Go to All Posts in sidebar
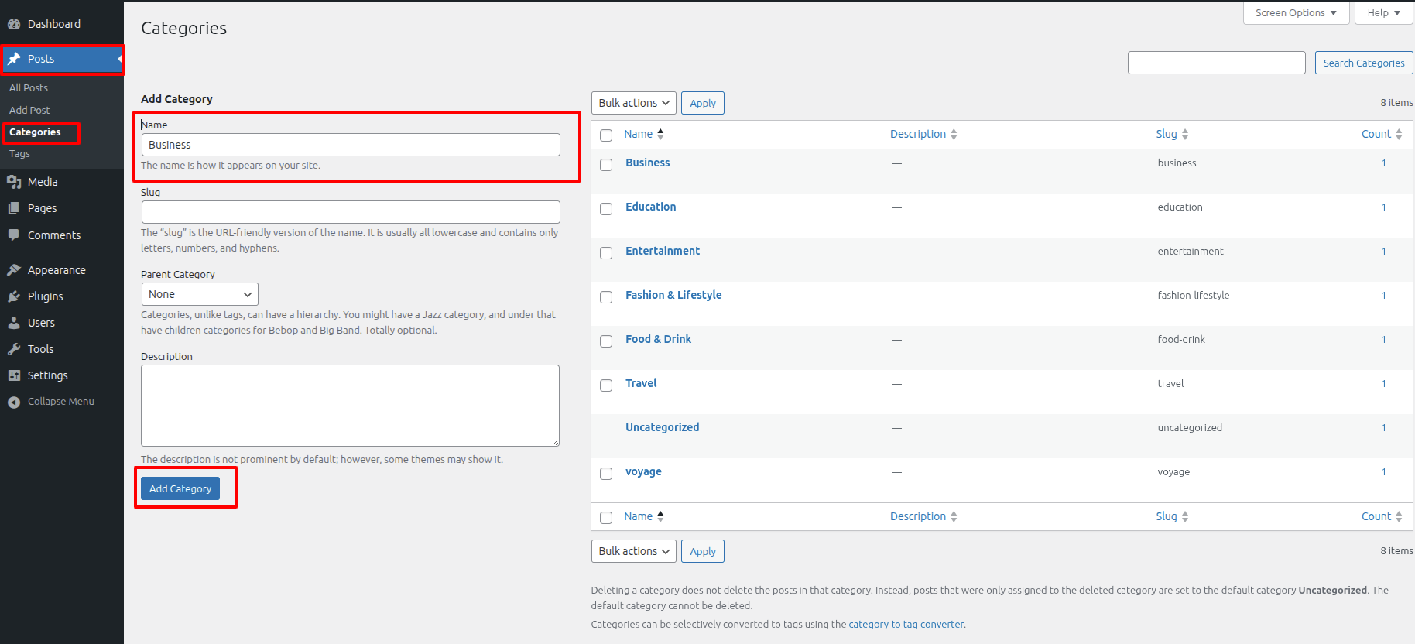This screenshot has height=644, width=1415. coord(29,88)
